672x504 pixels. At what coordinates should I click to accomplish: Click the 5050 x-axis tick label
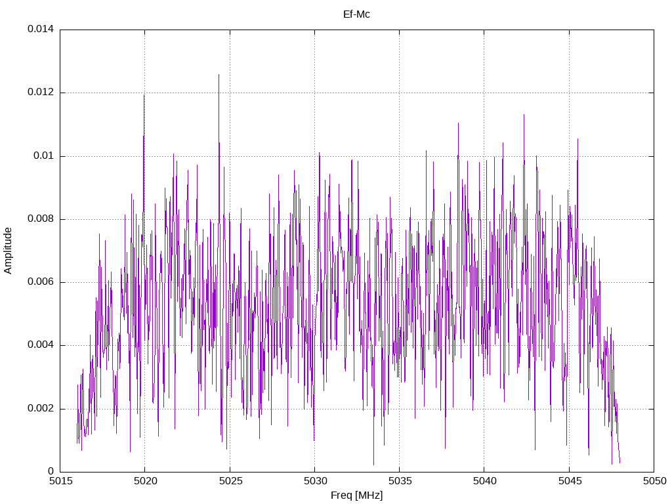654,481
